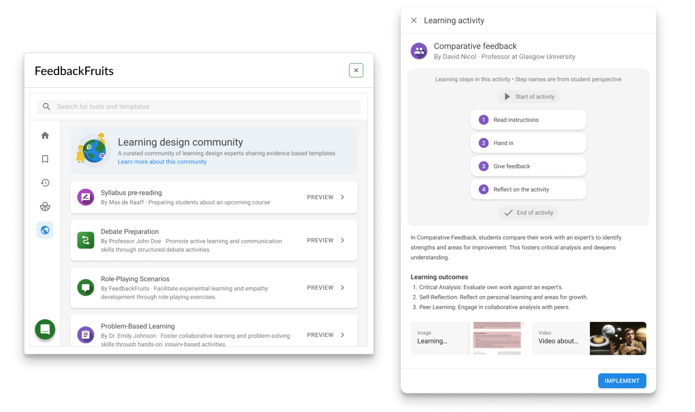Expand Syllabus pre-reading with its chevron

343,197
